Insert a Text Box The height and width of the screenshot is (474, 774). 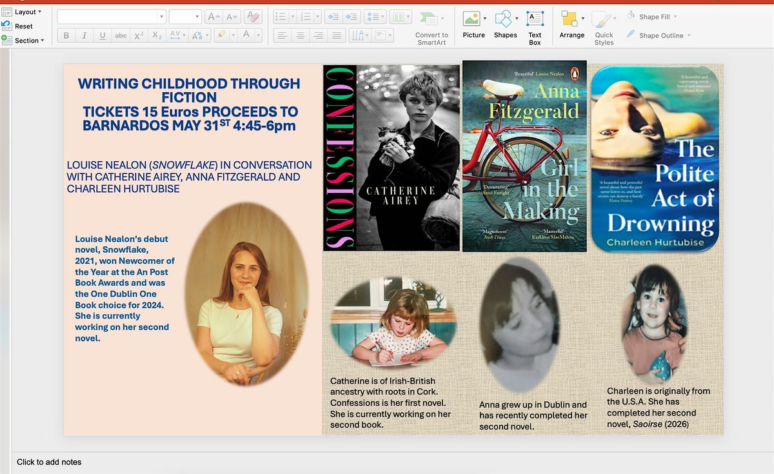535,28
